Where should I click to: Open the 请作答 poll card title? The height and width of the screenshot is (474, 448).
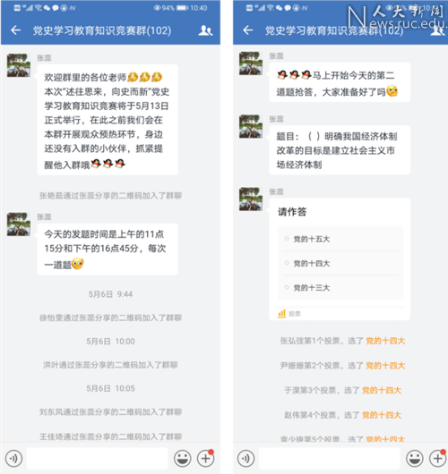(292, 212)
